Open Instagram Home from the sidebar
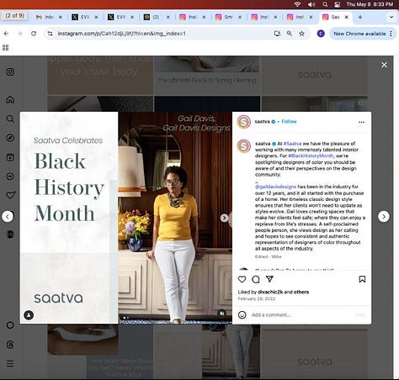399x380 pixels. pyautogui.click(x=10, y=99)
